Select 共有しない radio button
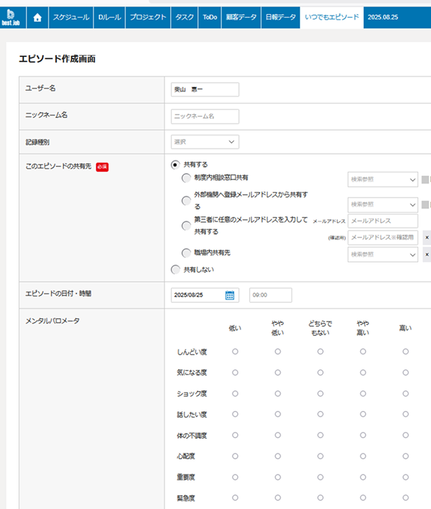431x509 pixels. [x=175, y=270]
